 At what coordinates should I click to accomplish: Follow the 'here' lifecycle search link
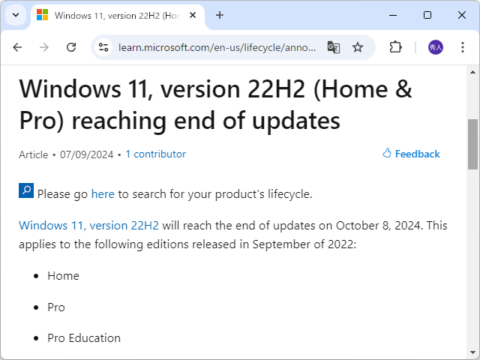tap(103, 194)
